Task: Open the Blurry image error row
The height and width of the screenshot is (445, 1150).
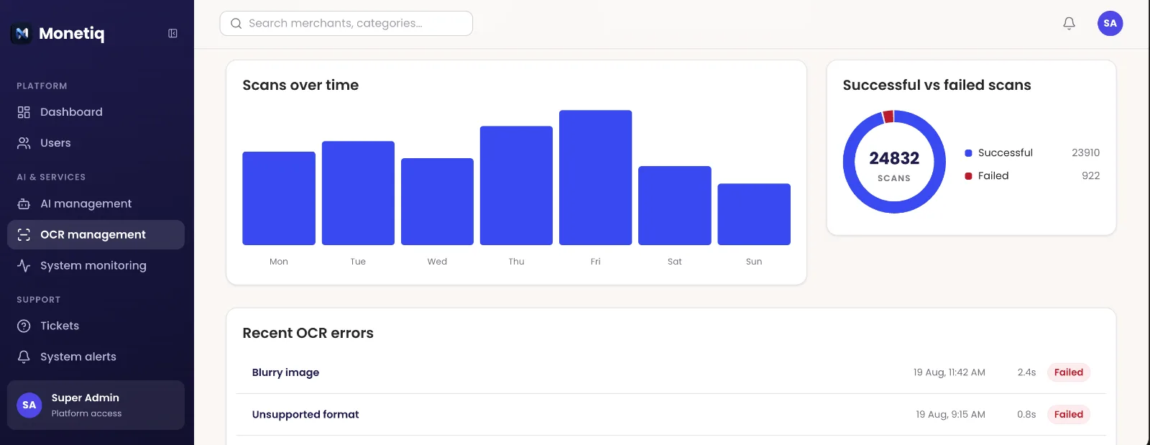Action: point(671,372)
